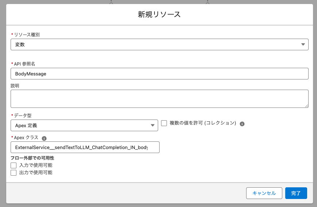Click the resize grip of 説明 text area
The image size is (317, 207).
[x=306, y=106]
